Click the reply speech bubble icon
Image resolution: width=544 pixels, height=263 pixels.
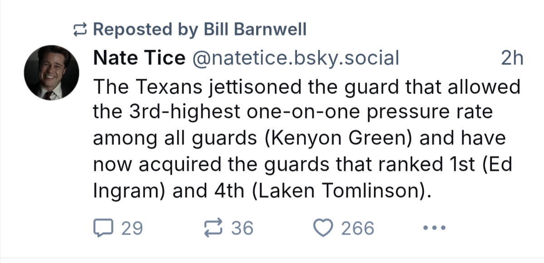(x=103, y=228)
